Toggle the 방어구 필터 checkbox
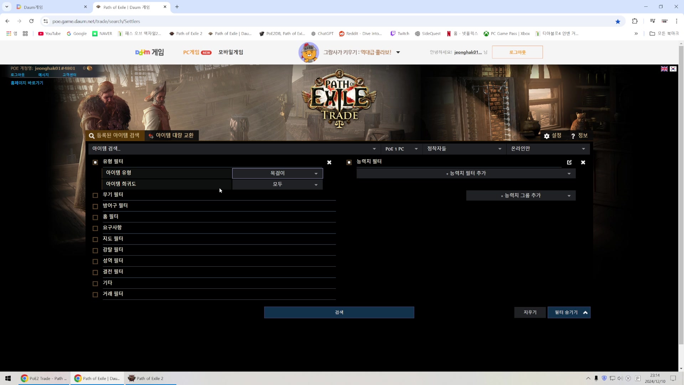 click(x=95, y=206)
